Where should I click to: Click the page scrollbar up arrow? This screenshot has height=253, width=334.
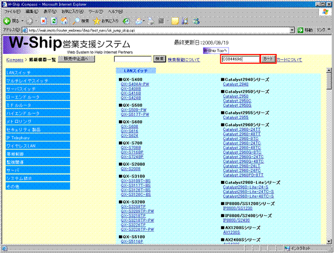pos(329,70)
